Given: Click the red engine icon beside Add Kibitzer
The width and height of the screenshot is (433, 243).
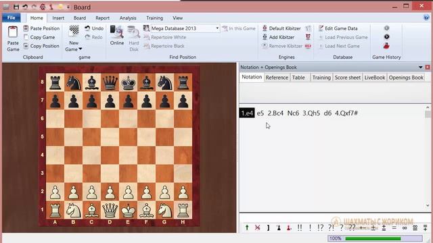Looking at the screenshot, I should pyautogui.click(x=309, y=36).
